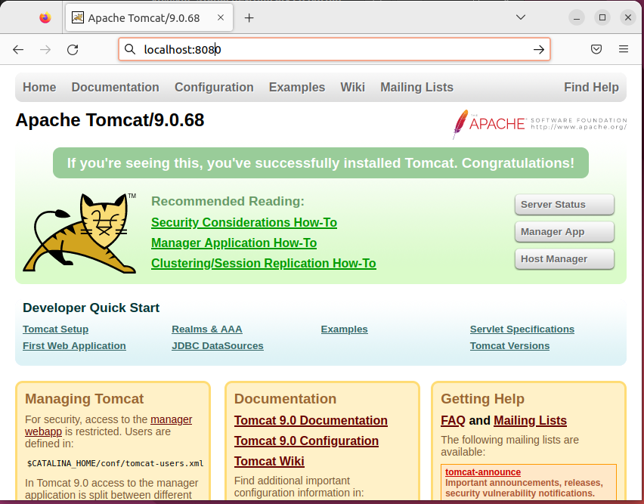
Task: Click the forward navigation arrow
Action: [45, 50]
